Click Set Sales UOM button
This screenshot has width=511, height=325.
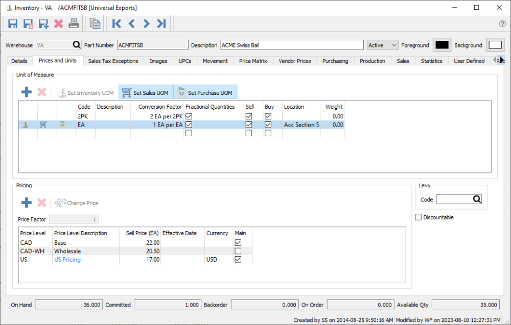146,92
